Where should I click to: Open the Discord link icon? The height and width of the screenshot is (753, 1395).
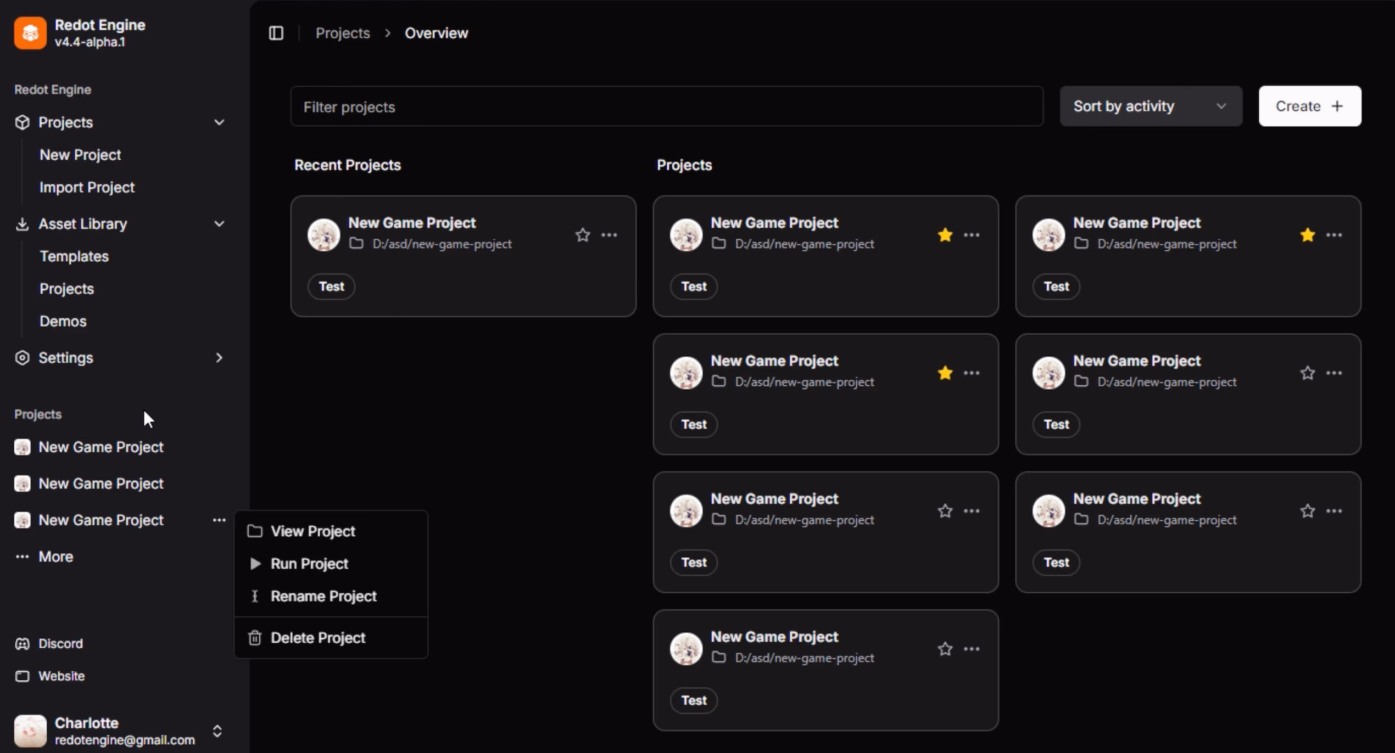[x=22, y=643]
